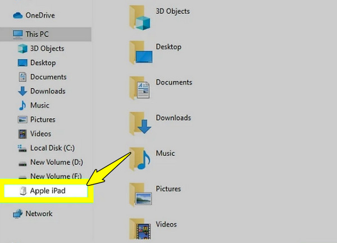Click the 3D Objects cube icon in sidebar
337x243 pixels.
click(x=22, y=48)
